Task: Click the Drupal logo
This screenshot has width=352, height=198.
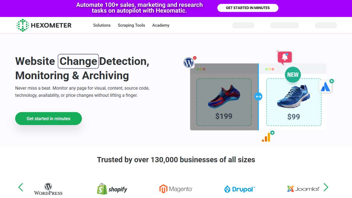Action: (x=240, y=189)
